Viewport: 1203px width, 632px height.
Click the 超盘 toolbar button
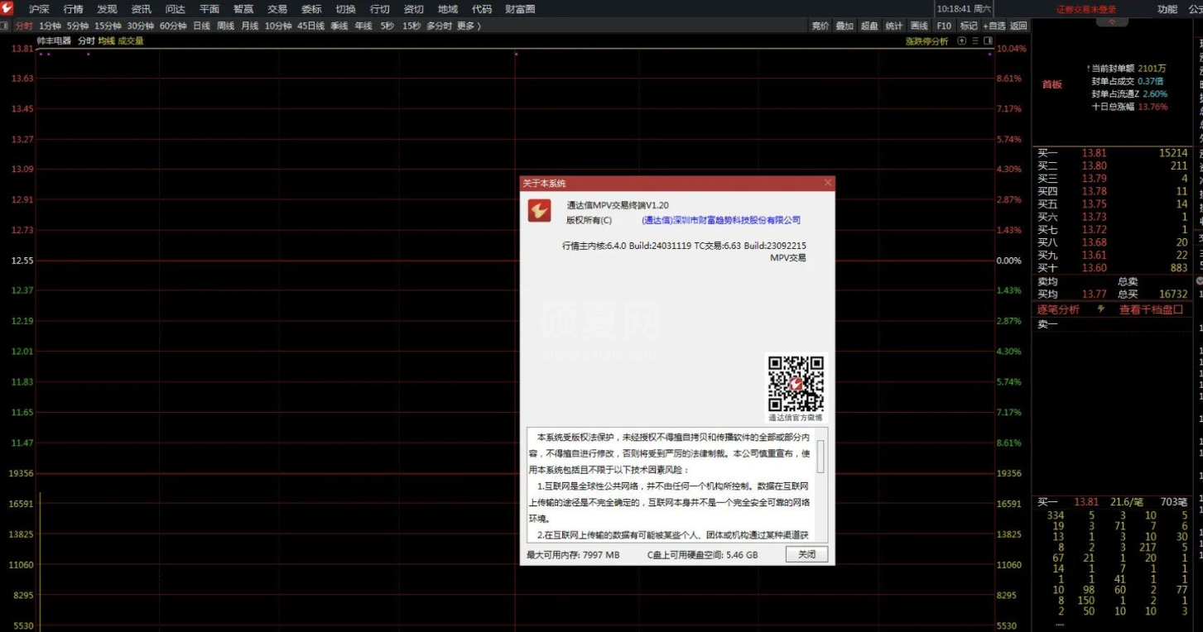[869, 26]
